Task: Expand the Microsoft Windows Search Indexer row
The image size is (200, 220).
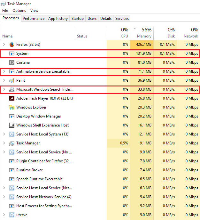Action: (x=4, y=89)
